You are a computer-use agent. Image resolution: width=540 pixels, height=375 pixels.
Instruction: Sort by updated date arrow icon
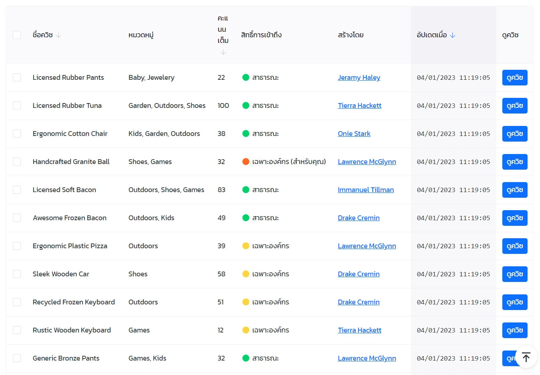pos(453,35)
